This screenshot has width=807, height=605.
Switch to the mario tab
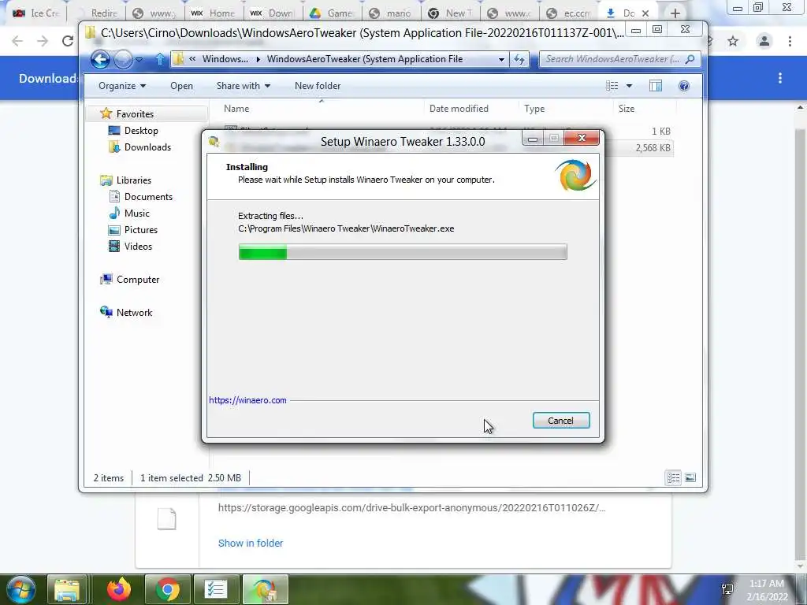point(390,13)
